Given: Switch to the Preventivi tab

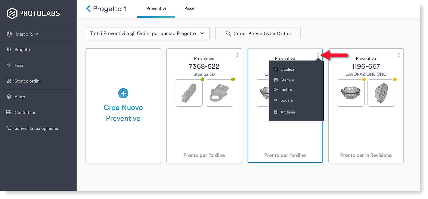Looking at the screenshot, I should pyautogui.click(x=156, y=9).
